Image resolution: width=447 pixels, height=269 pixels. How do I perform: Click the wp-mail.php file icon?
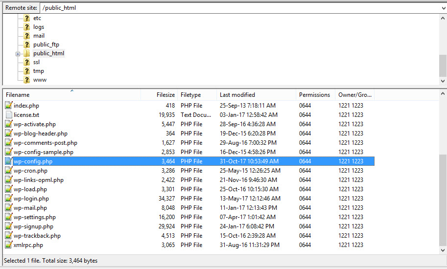[x=9, y=208]
